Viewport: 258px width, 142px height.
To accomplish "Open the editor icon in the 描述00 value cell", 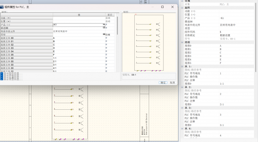I will [x=104, y=27].
